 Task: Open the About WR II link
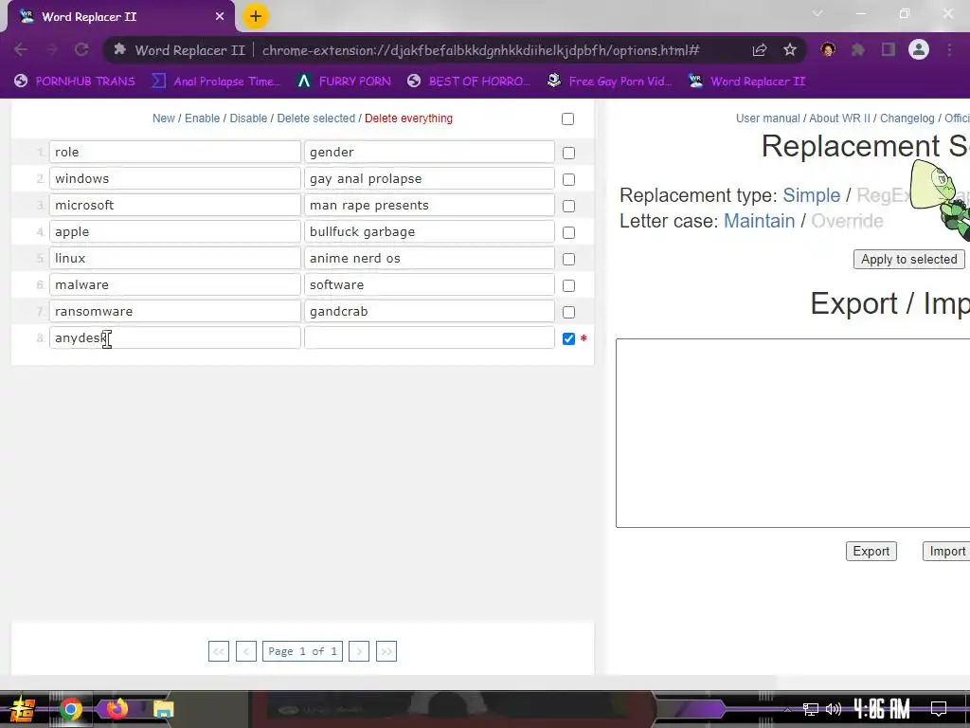[x=839, y=118]
